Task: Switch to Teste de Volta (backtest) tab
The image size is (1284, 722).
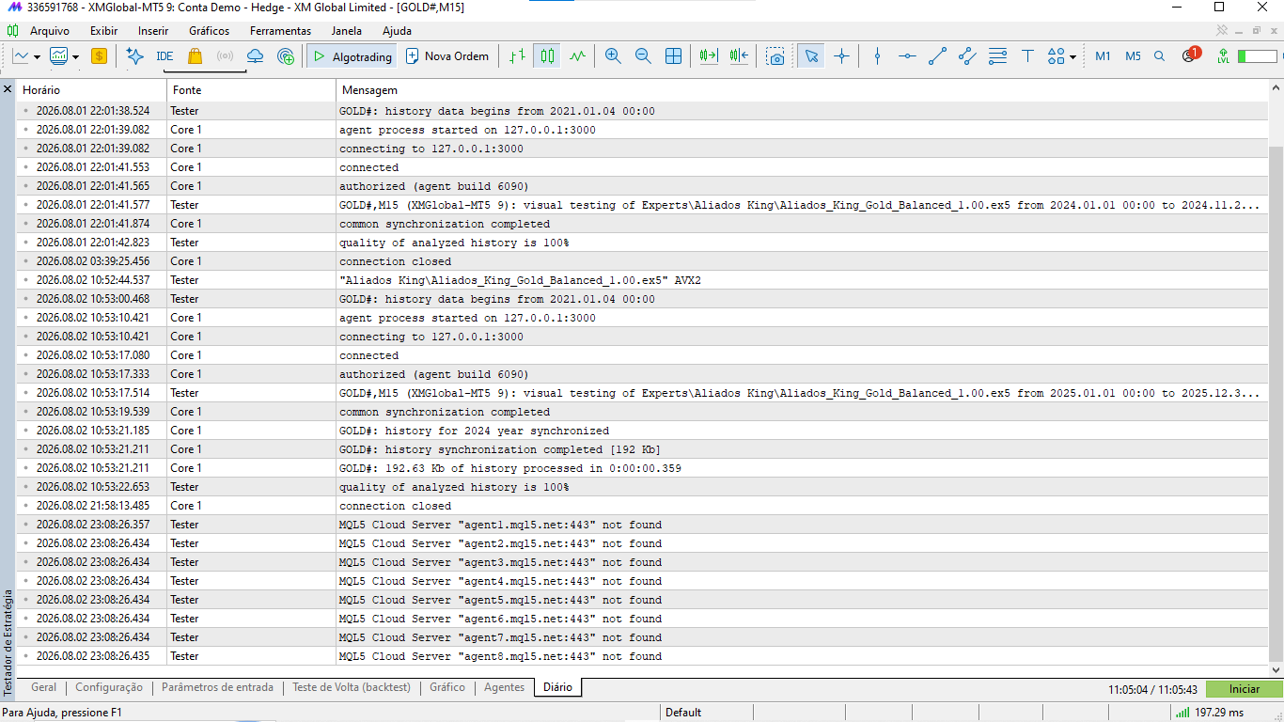Action: click(x=352, y=687)
